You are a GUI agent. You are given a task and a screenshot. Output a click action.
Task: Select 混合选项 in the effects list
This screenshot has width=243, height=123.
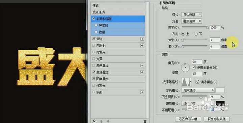pyautogui.click(x=118, y=12)
